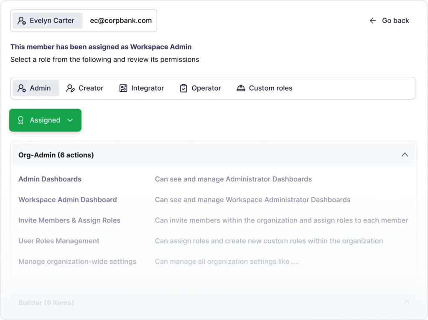This screenshot has width=428, height=320.
Task: Select the Admin Dashboards permission row
Action: 50,179
